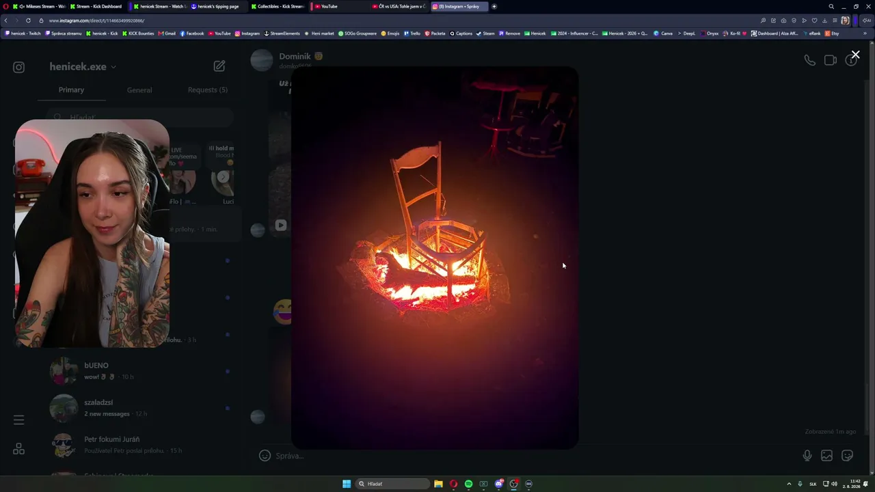Record a voice message with microphone icon

pos(807,456)
